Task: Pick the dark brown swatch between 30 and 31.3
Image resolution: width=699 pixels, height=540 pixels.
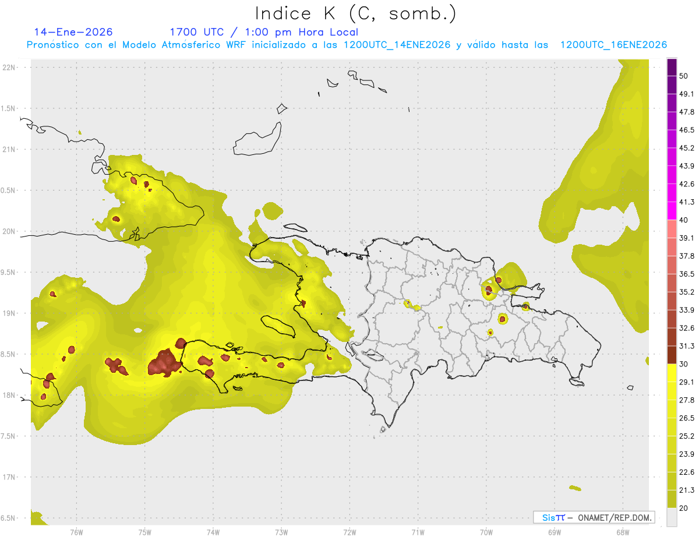Action: pyautogui.click(x=672, y=355)
